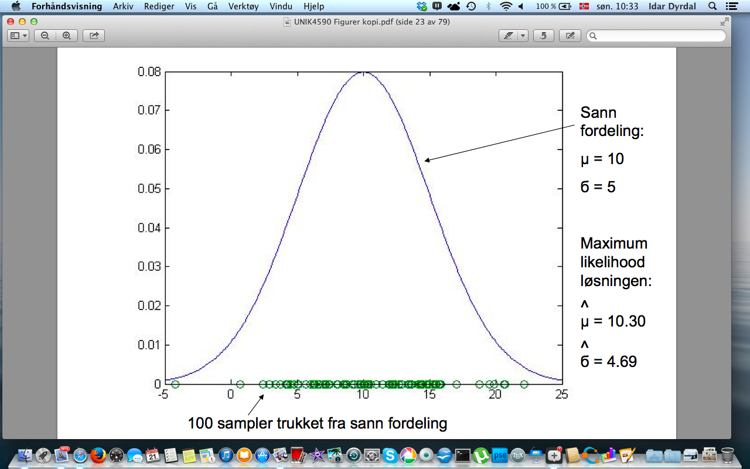Screen dimensions: 750x469
Task: Click the search magnifier in toolbar field
Action: [x=593, y=36]
